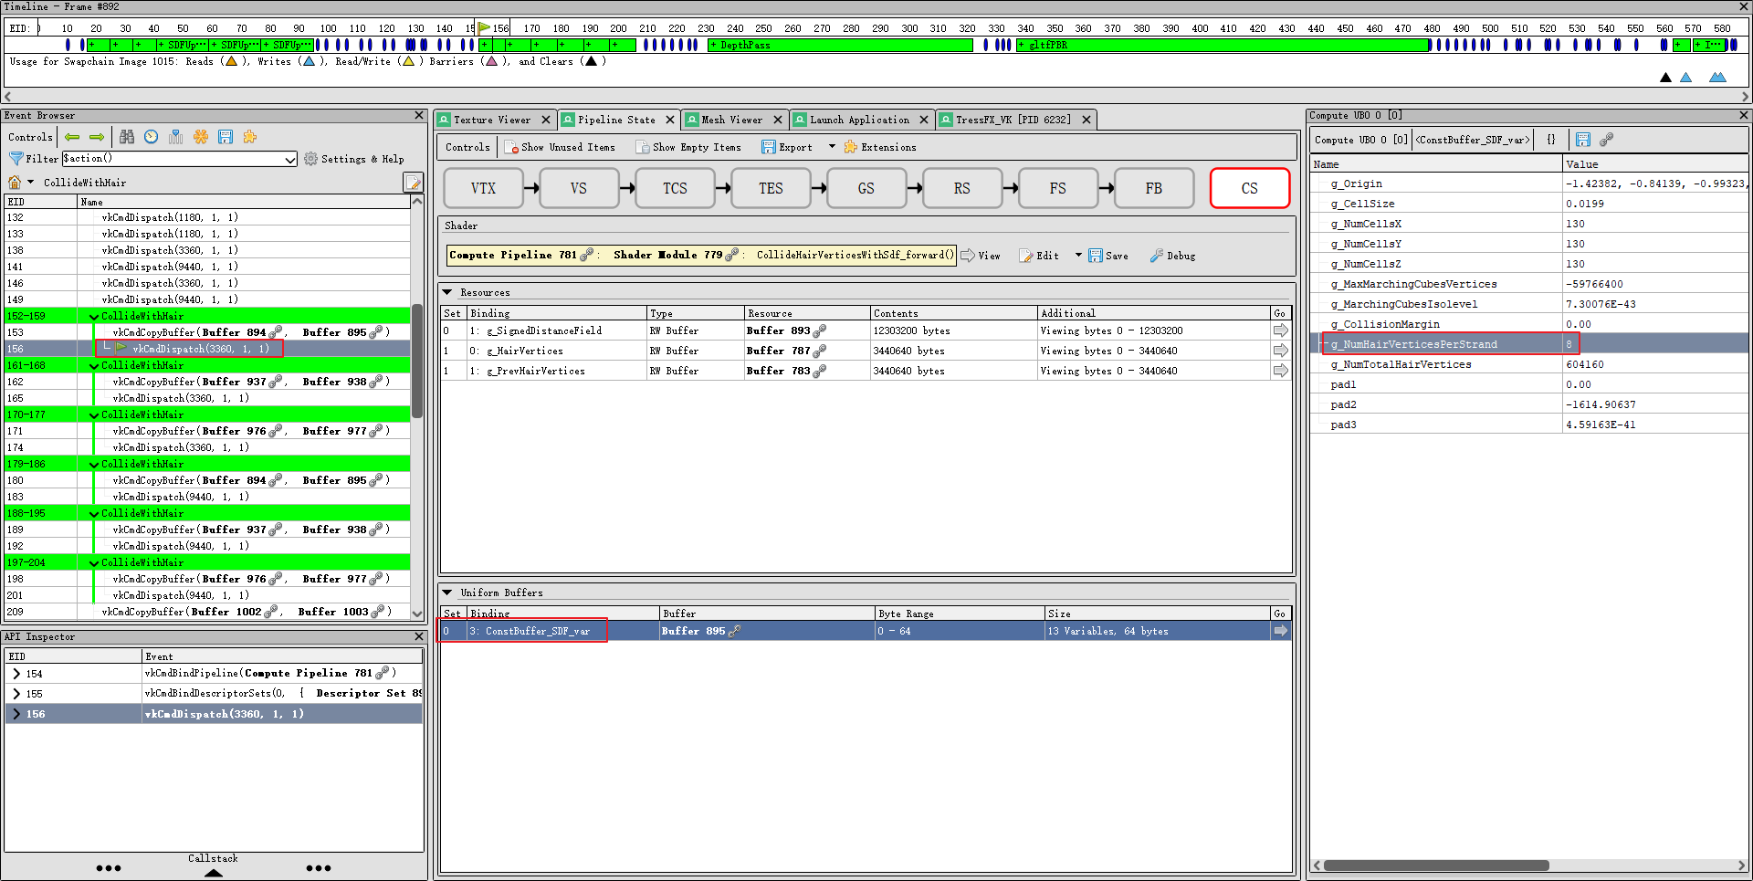Click the shader Edit button
The width and height of the screenshot is (1753, 881).
(1039, 256)
